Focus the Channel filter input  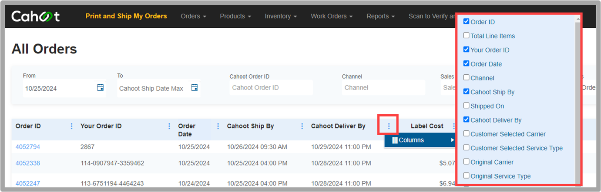(383, 87)
